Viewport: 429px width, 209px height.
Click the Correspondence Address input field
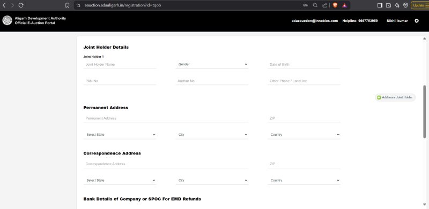tap(166, 164)
